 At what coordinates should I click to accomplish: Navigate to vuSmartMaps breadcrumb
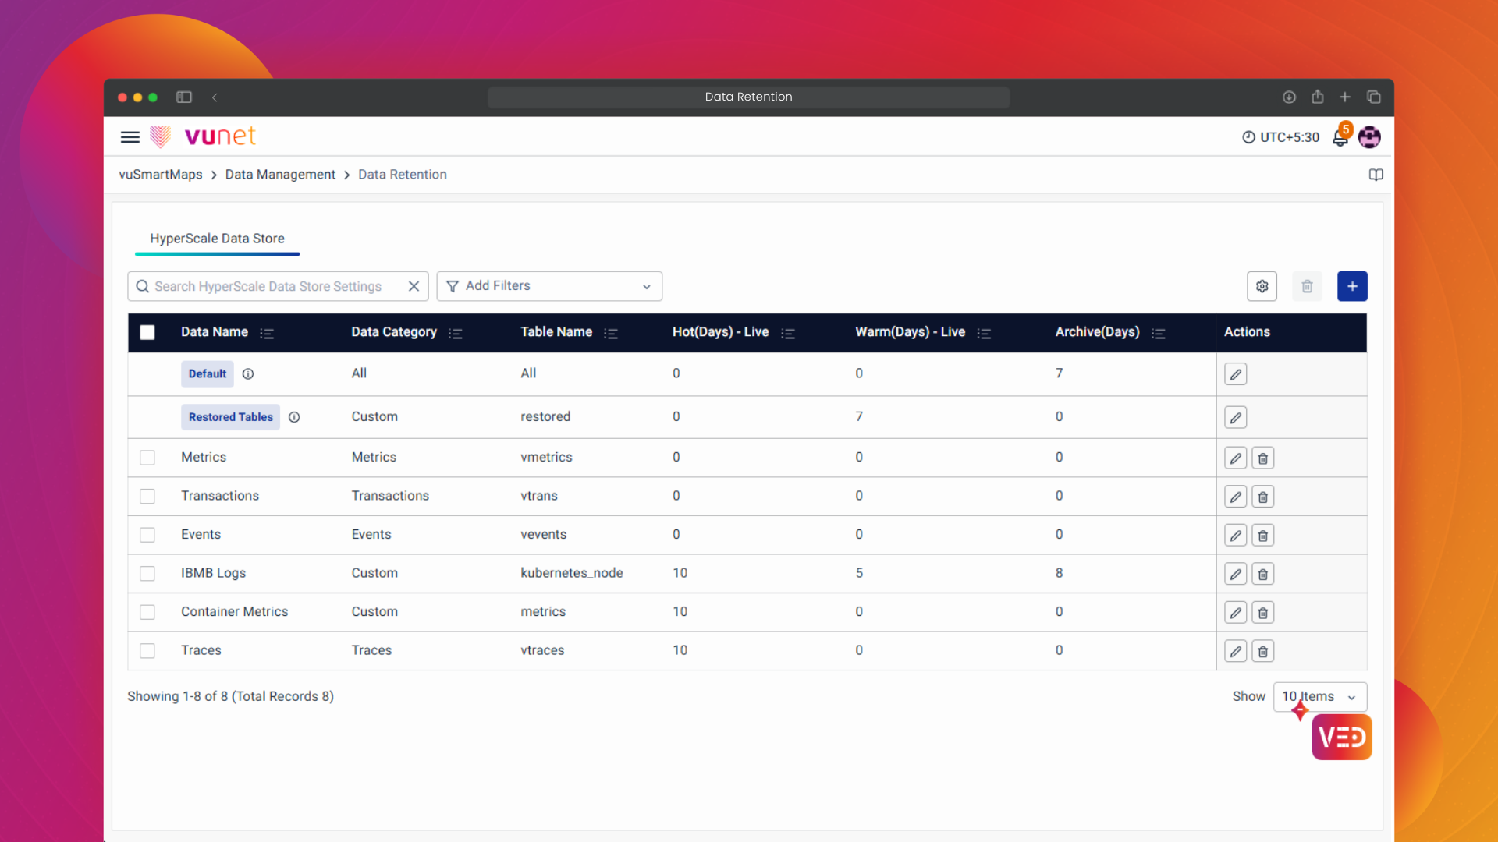[x=160, y=175]
